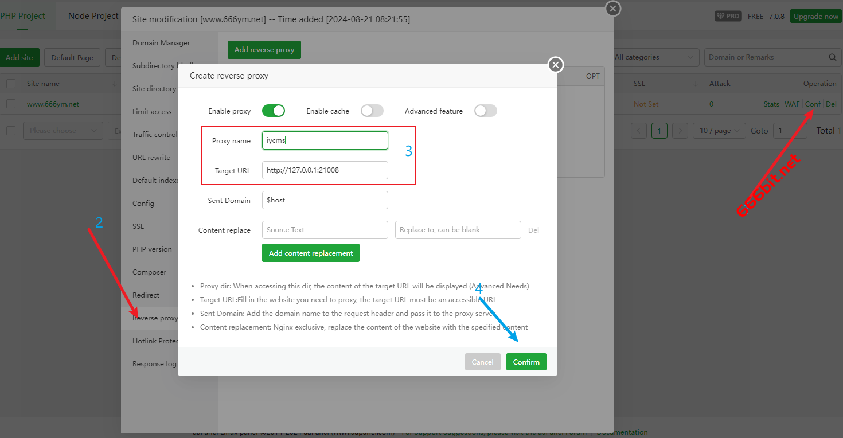Close the Site modification window
Screen dimensions: 843x438
pos(613,9)
